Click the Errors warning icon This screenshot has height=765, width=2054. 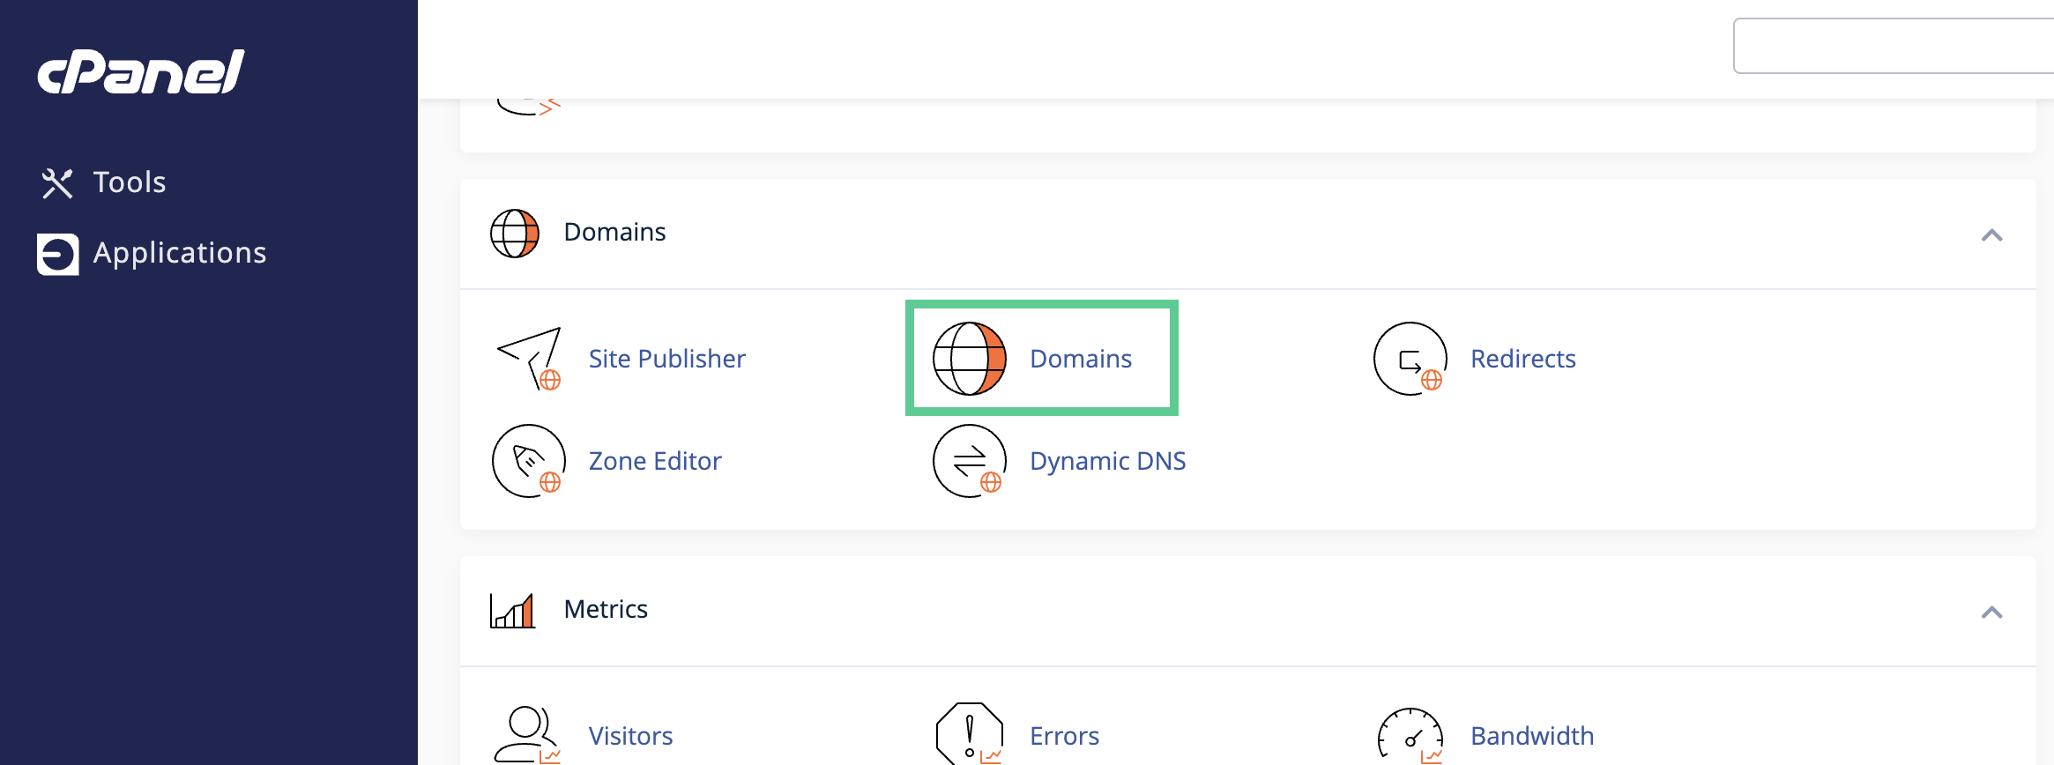coord(970,733)
